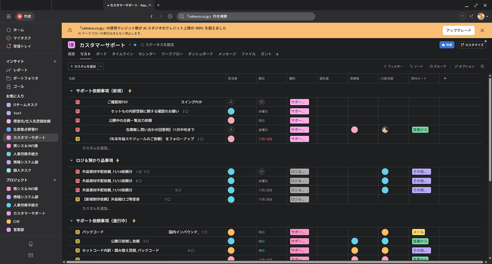This screenshot has width=492, height=264.
Task: Toggle the sidebar hamburger menu
Action: point(9,16)
